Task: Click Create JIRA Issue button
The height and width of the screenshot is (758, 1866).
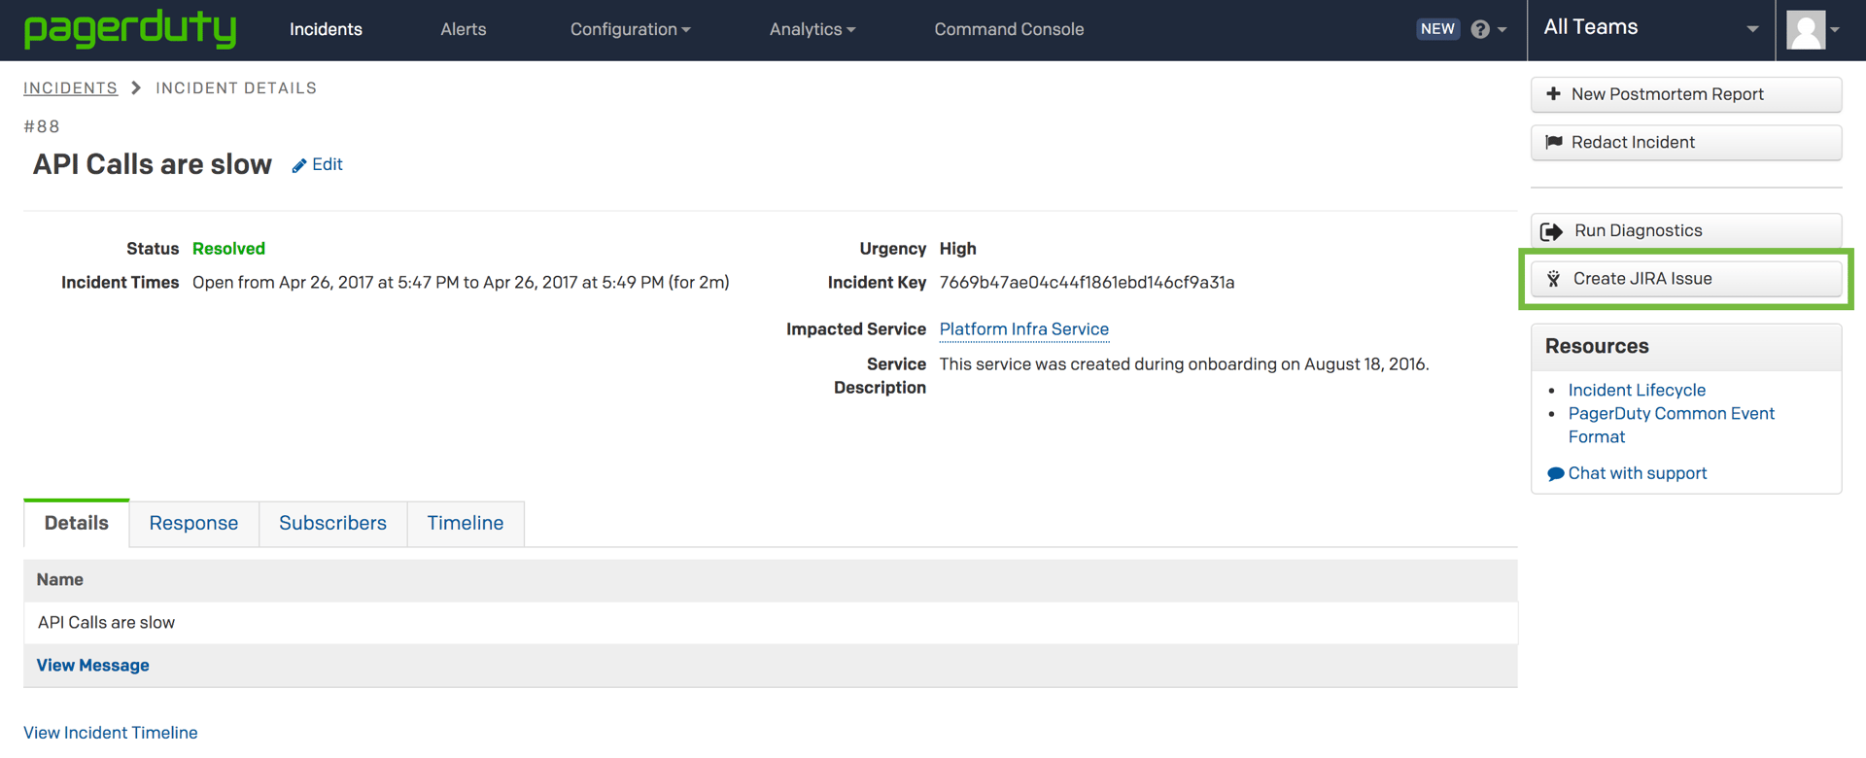Action: tap(1686, 279)
